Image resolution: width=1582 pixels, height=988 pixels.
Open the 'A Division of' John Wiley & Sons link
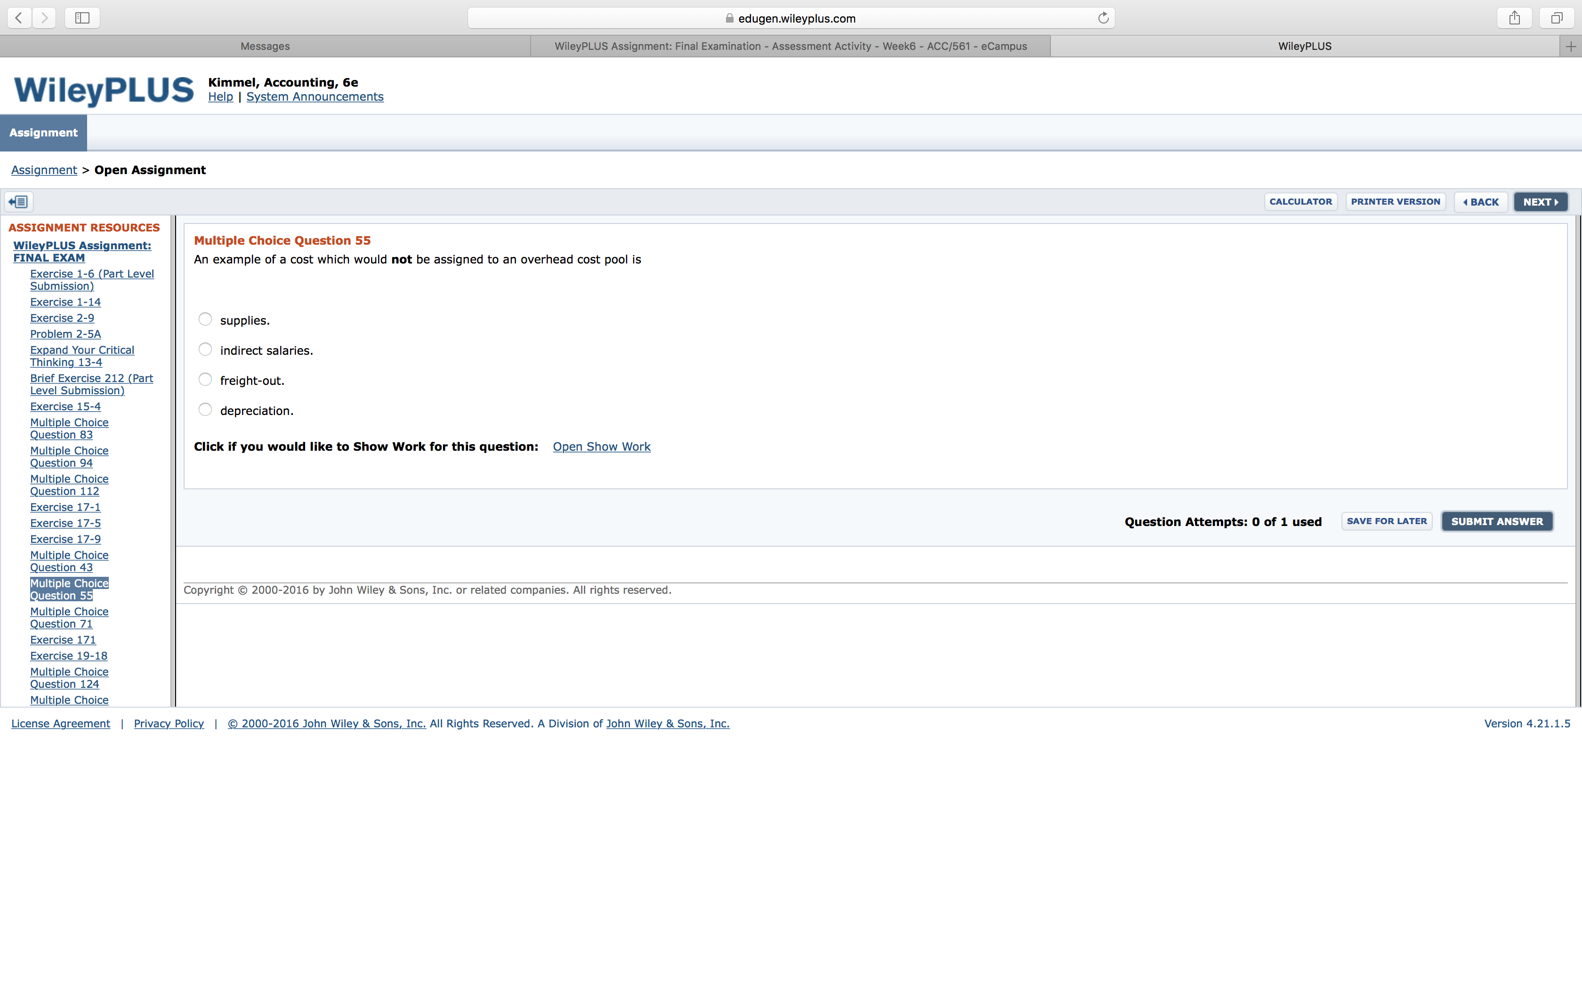tap(668, 724)
